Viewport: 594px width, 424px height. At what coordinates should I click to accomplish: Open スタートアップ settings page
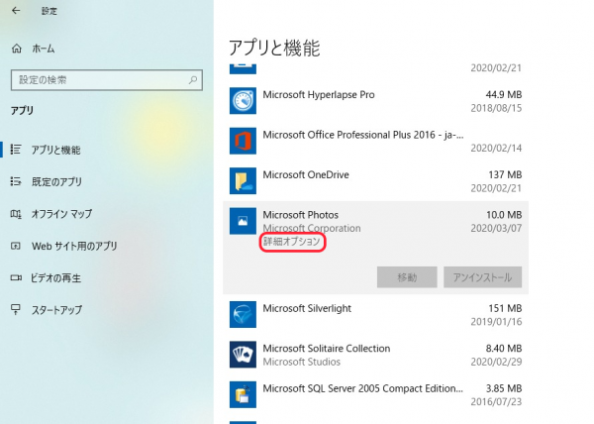tap(58, 309)
